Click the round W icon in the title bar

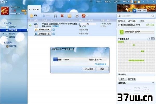[135, 2]
